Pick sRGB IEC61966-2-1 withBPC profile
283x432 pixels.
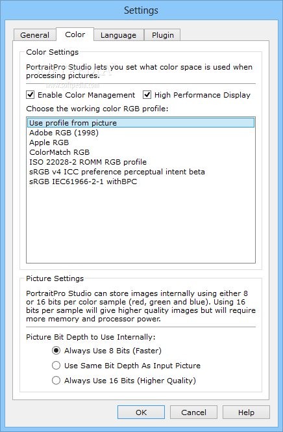click(141, 182)
